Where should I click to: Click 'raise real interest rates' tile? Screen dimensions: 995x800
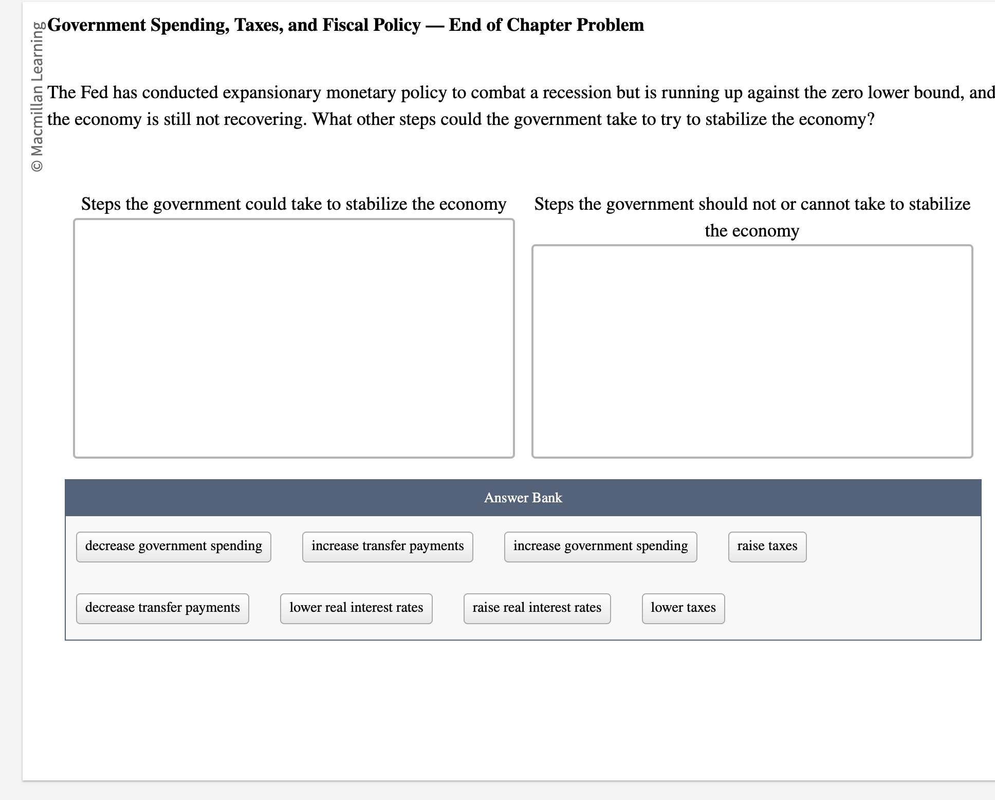[x=537, y=608]
